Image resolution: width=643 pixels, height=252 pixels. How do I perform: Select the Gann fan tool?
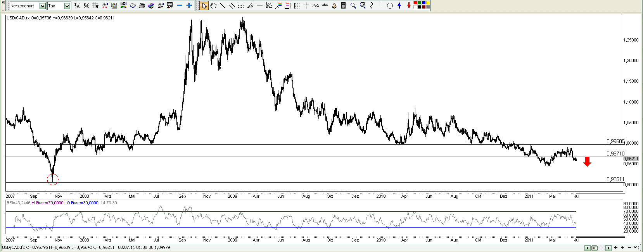269,5
